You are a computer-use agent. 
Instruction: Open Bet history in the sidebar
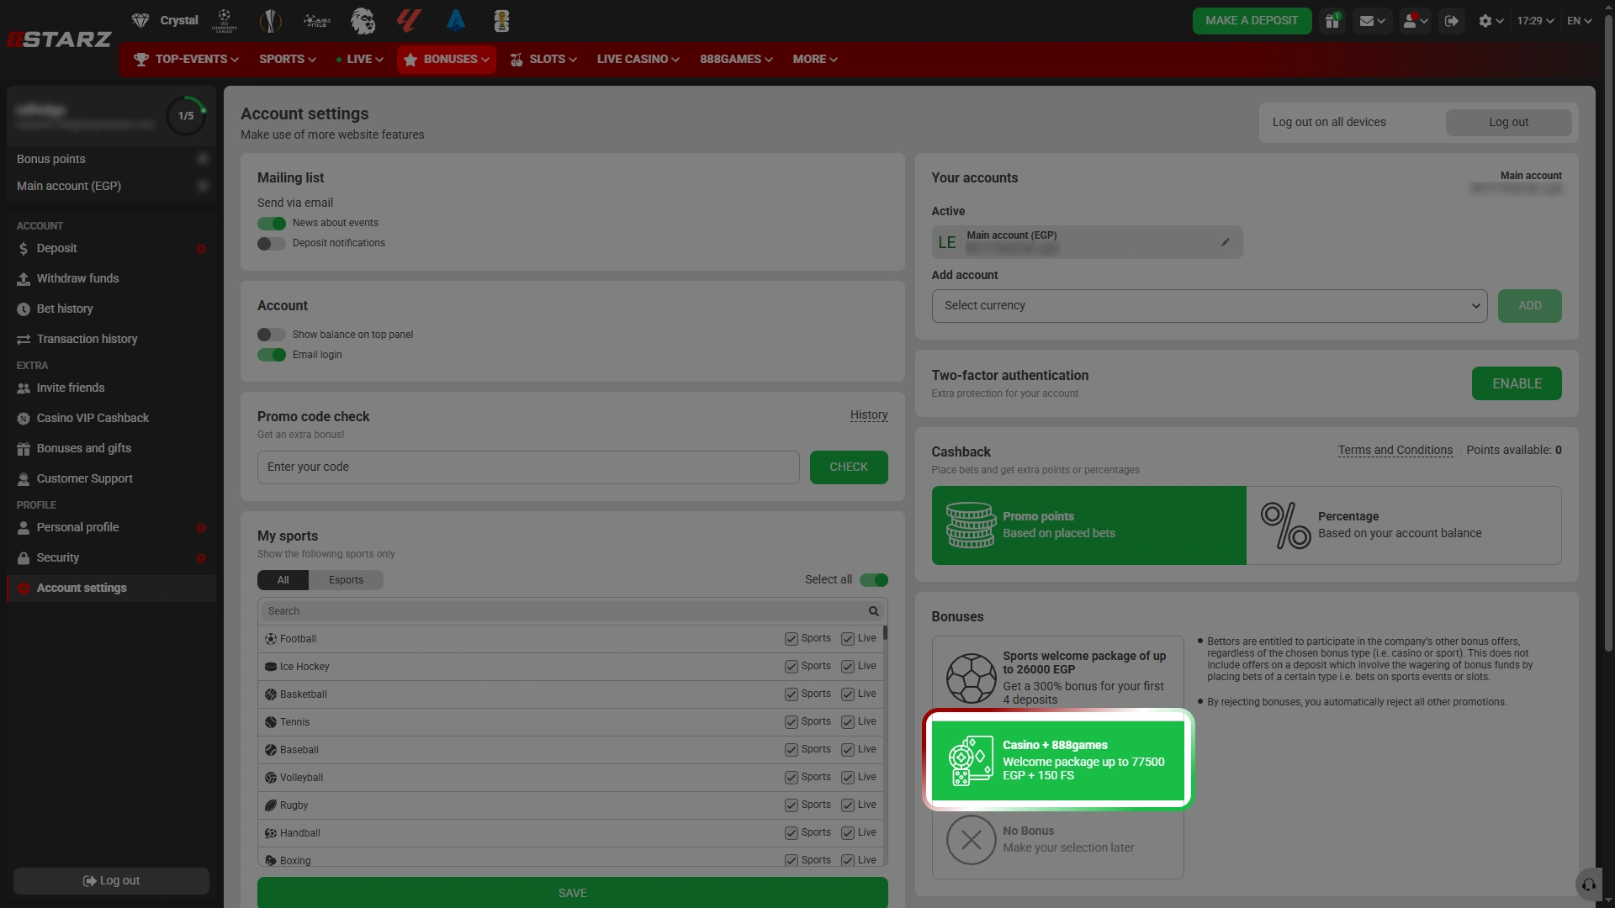pyautogui.click(x=111, y=309)
